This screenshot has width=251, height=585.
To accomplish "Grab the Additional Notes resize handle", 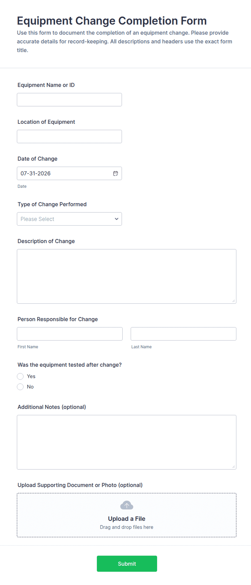I will click(233, 467).
